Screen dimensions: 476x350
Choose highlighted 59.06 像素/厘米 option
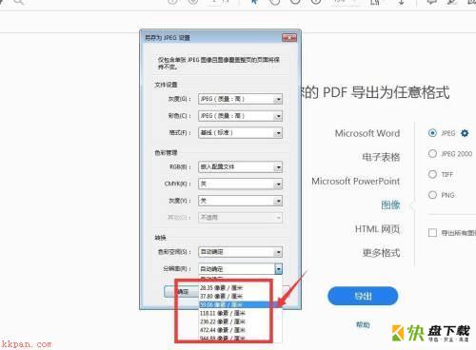pos(240,304)
